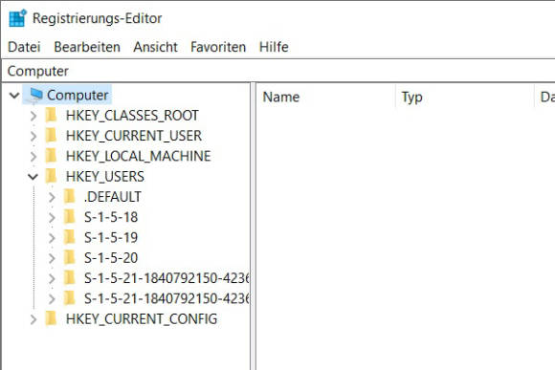Image resolution: width=555 pixels, height=370 pixels.
Task: Collapse the Computer root node
Action: [14, 96]
